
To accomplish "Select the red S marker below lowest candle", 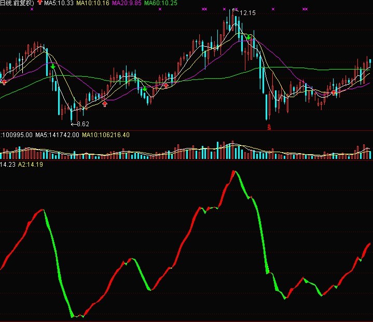I will (x=269, y=127).
